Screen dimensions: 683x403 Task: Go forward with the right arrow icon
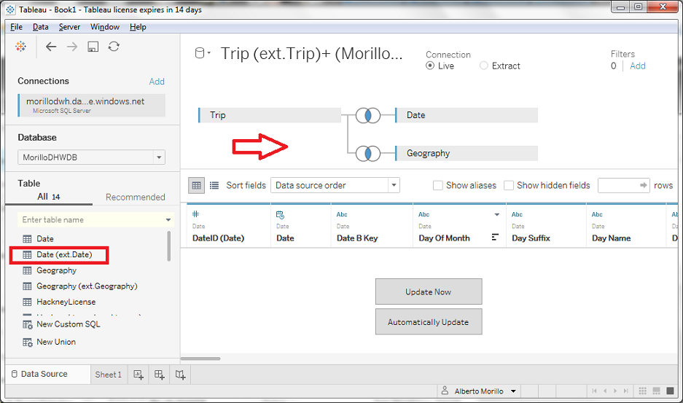[72, 47]
